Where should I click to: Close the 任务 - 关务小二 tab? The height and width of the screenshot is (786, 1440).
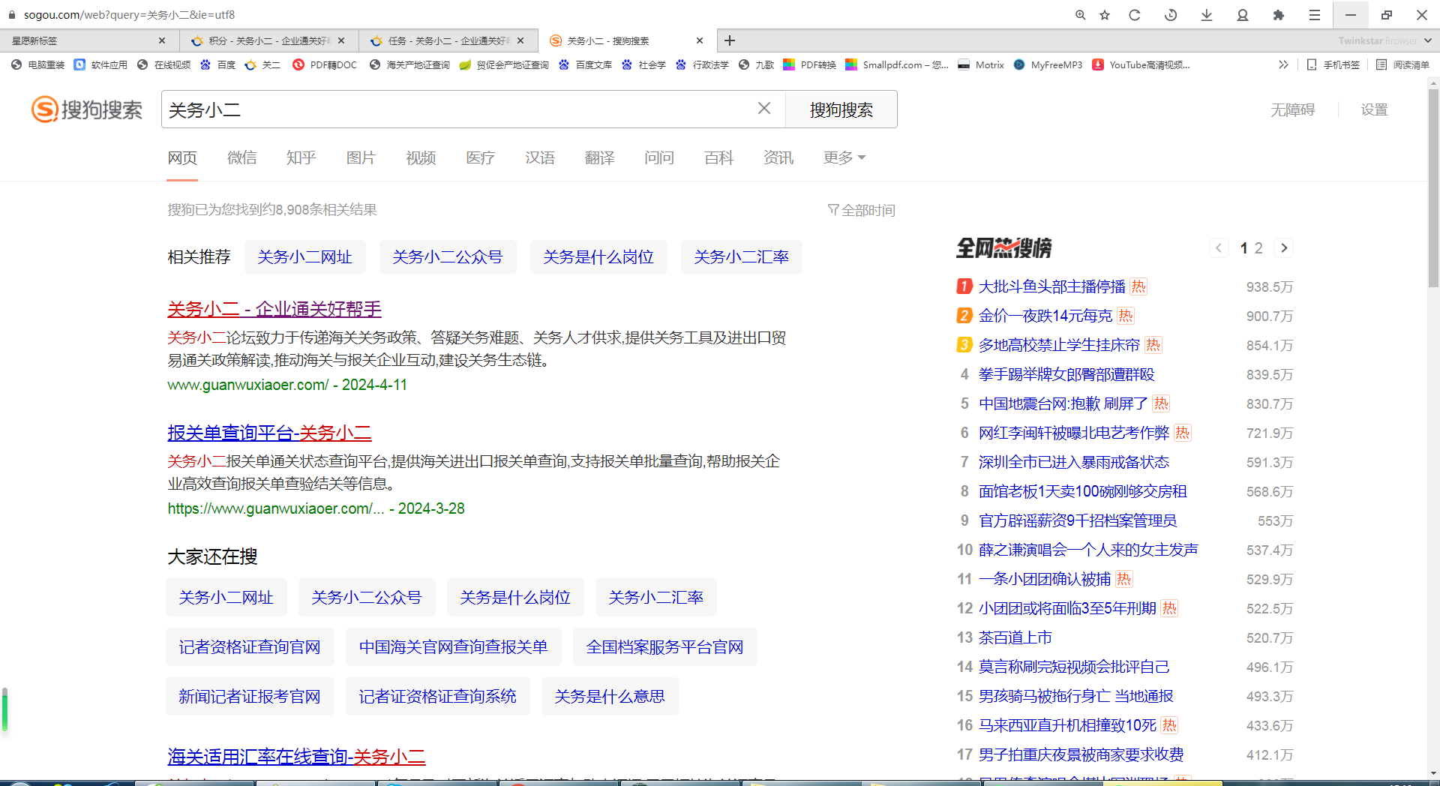click(521, 40)
